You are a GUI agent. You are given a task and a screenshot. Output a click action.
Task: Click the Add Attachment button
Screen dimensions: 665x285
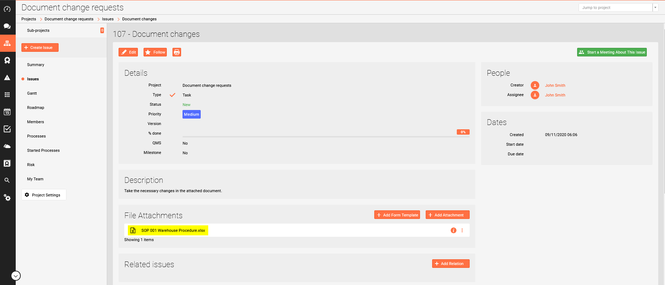click(447, 215)
